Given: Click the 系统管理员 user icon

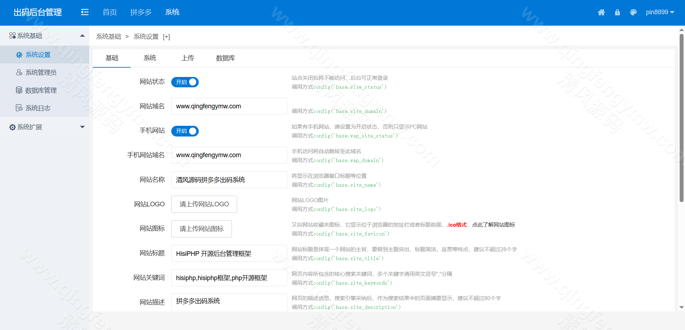Looking at the screenshot, I should click(x=19, y=72).
